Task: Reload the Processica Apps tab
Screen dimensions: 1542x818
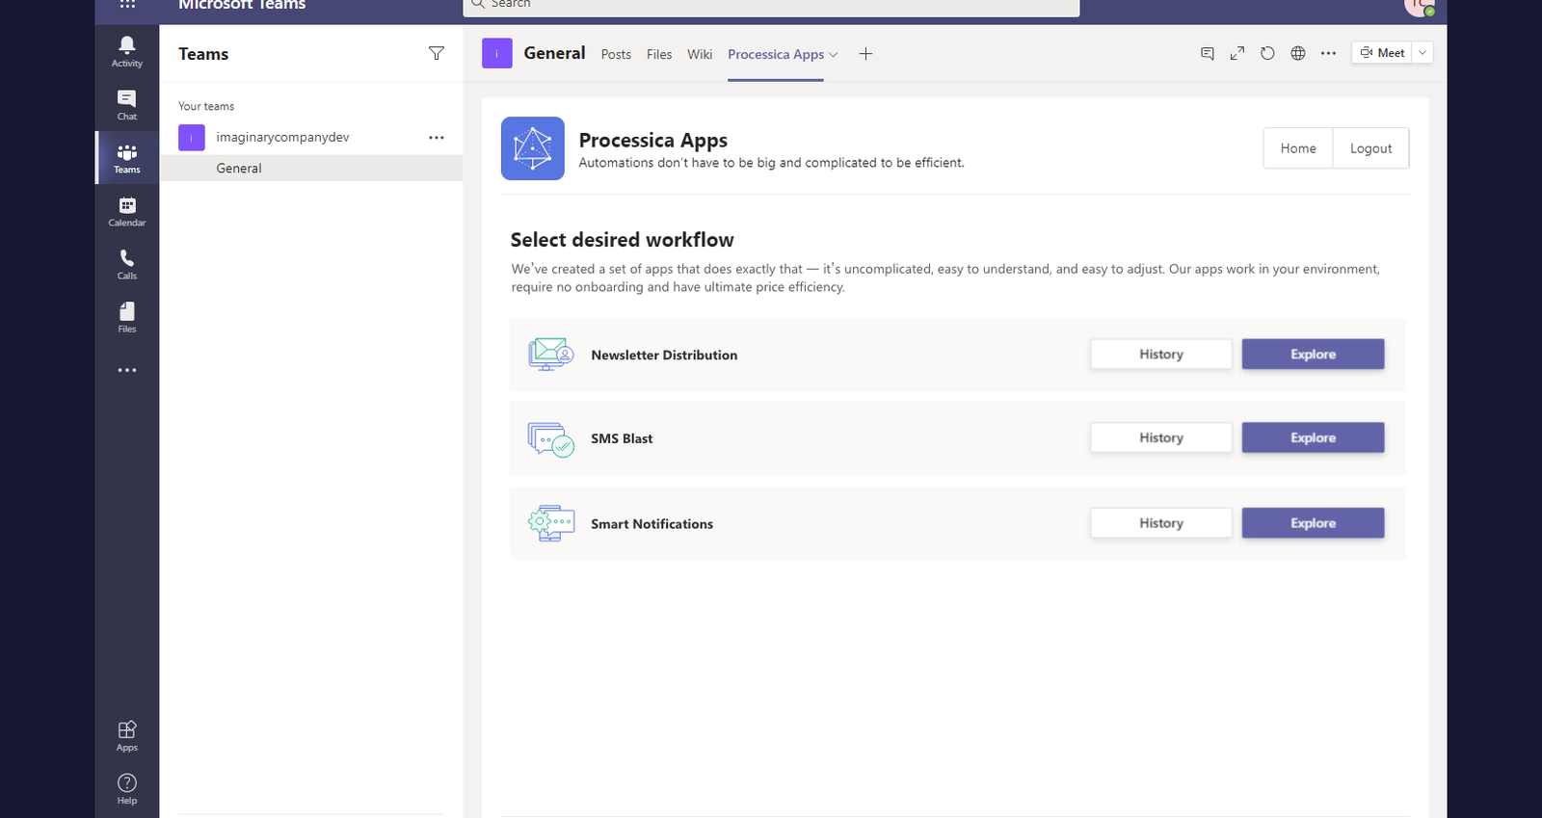Action: tap(1267, 53)
